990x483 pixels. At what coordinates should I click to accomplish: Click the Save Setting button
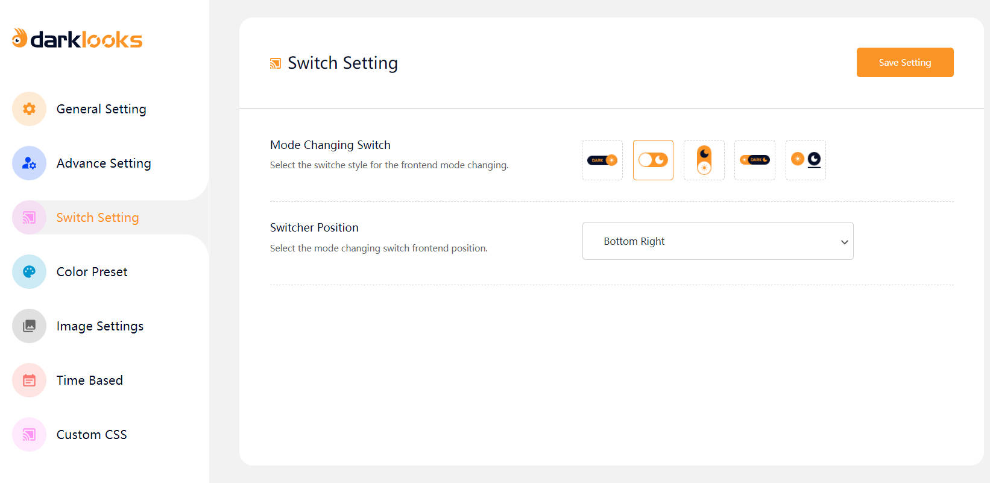904,63
